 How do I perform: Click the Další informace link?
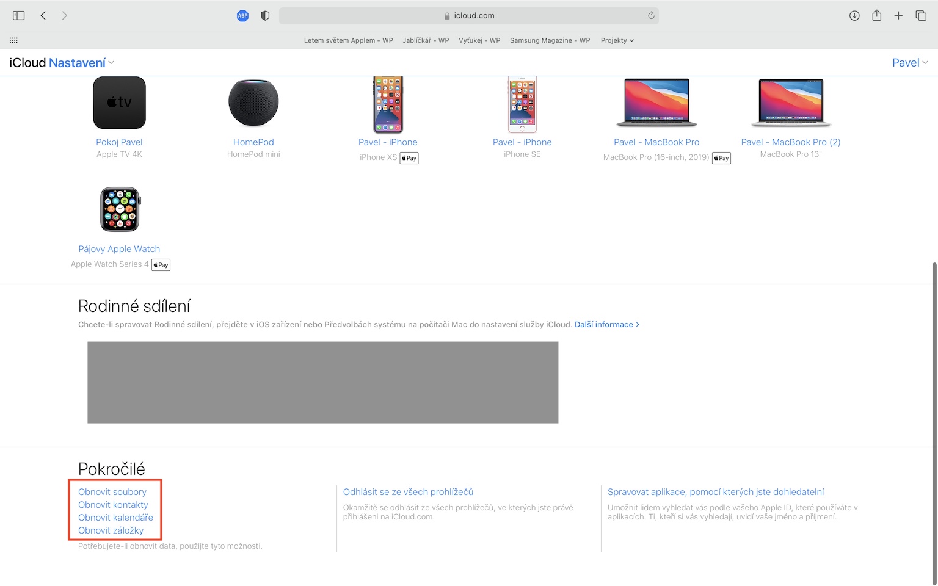click(606, 325)
